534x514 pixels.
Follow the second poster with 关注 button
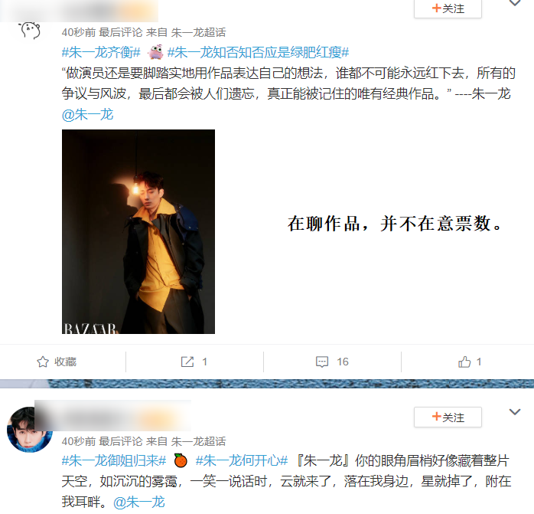(x=448, y=417)
